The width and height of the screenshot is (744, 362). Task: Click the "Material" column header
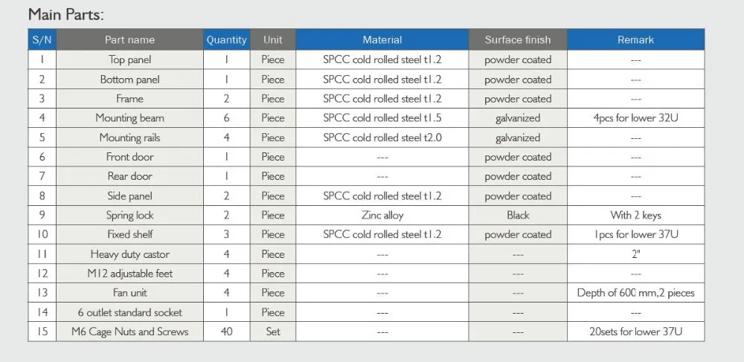pyautogui.click(x=382, y=40)
